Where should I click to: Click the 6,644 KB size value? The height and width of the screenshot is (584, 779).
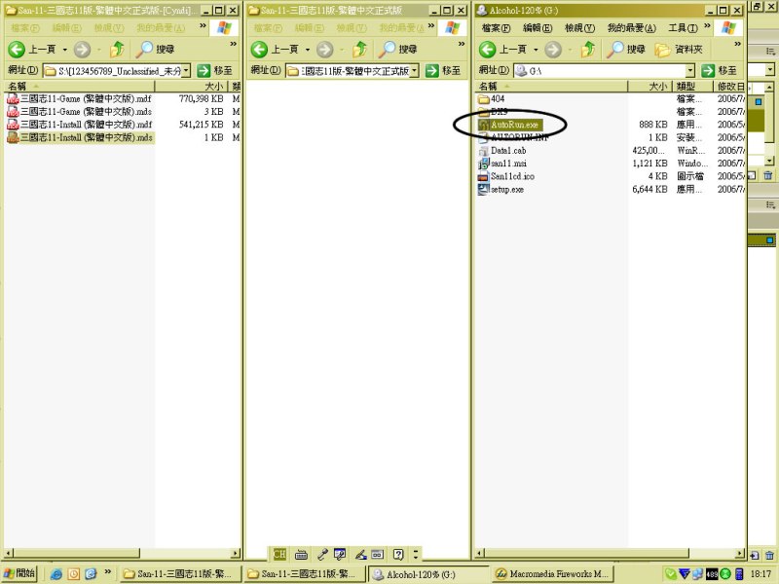pos(649,189)
